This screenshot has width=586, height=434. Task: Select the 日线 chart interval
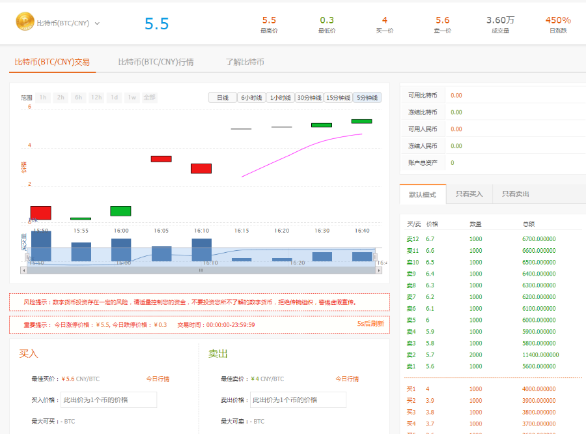pos(222,98)
